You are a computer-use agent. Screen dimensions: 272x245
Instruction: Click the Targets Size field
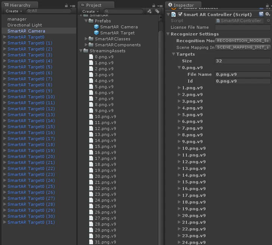(x=243, y=61)
